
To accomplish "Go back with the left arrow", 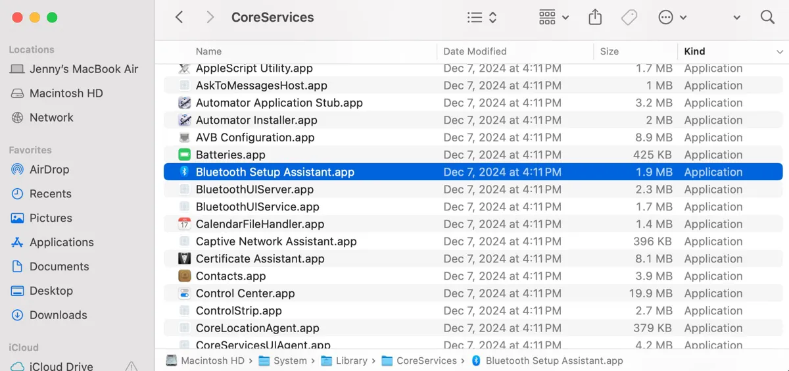I will (x=179, y=18).
